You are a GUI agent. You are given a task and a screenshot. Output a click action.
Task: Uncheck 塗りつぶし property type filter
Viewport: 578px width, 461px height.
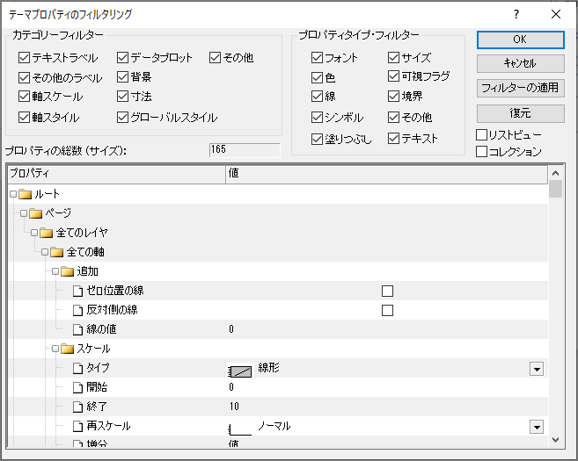point(317,139)
